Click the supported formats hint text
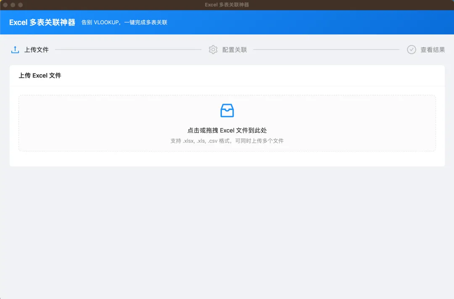The width and height of the screenshot is (454, 299). click(227, 141)
